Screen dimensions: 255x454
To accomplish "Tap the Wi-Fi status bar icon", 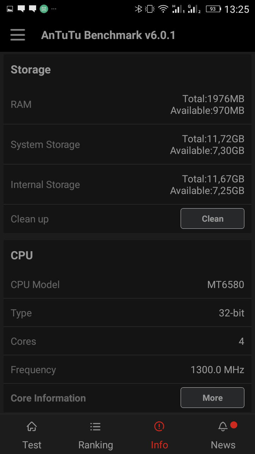I will coord(163,9).
